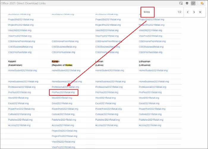
Task: Click the 'Kazakh' language heading
Action: coord(12,61)
